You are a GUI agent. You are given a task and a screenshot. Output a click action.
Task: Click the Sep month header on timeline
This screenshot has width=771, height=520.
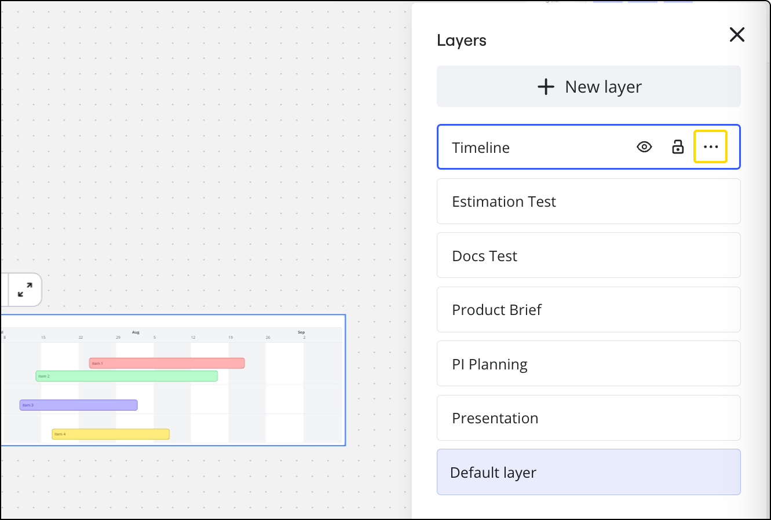[301, 332]
